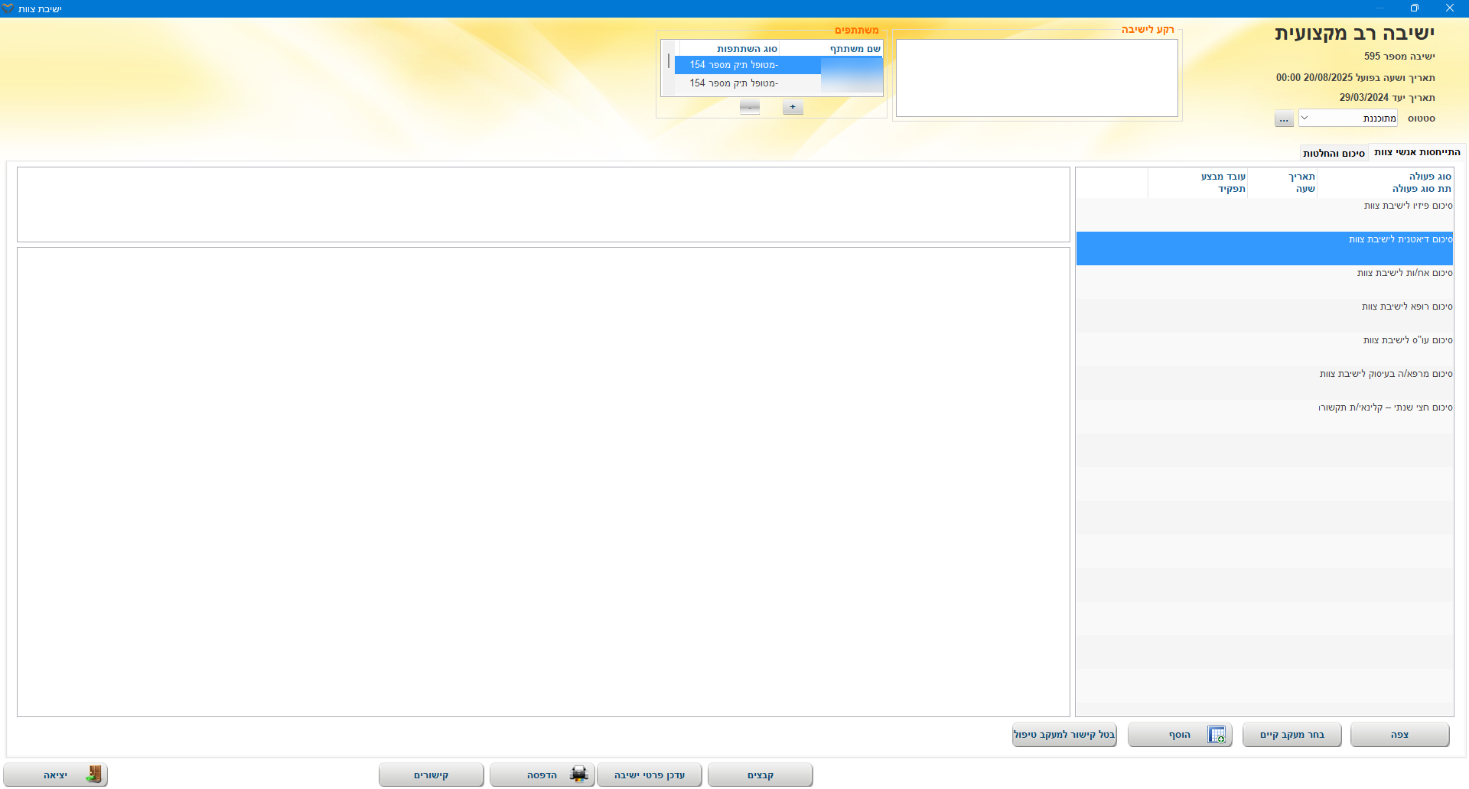This screenshot has width=1469, height=789.
Task: Open the קבצים button
Action: click(x=760, y=775)
